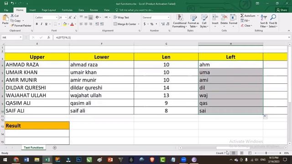This screenshot has height=164, width=292.
Task: Open the Fill dropdown in Editing group
Action: [245, 20]
